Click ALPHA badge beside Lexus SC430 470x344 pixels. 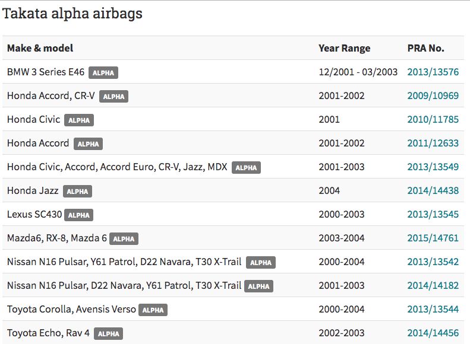(78, 215)
